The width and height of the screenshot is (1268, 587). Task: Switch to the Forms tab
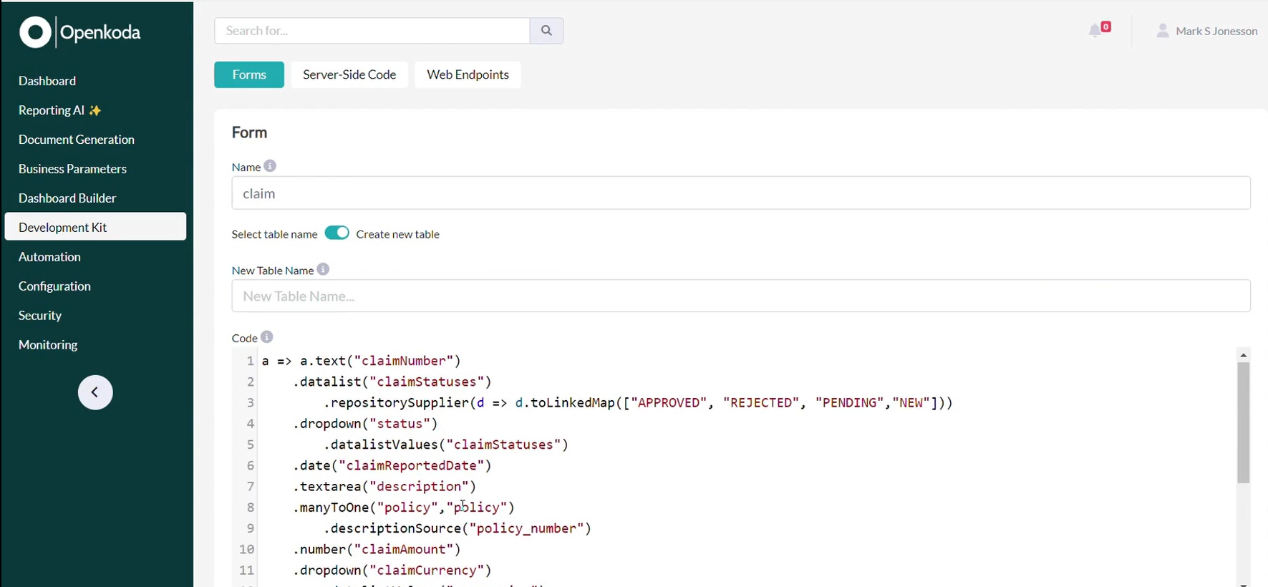[x=249, y=74]
